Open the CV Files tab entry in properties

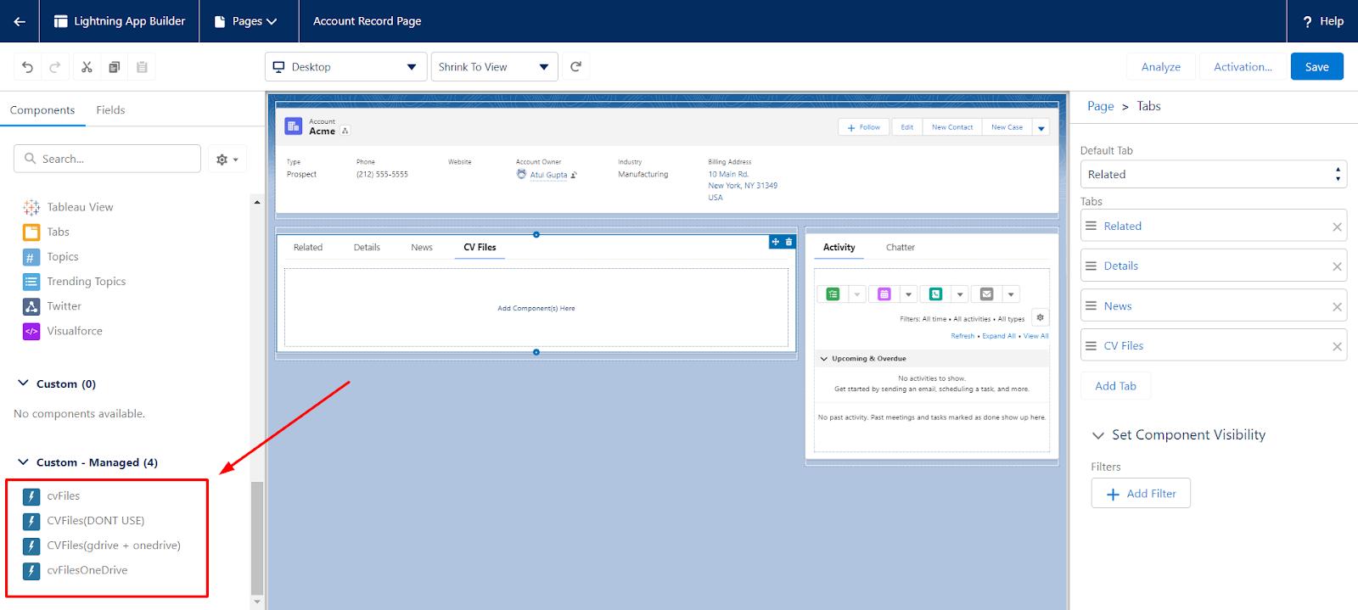tap(1214, 345)
